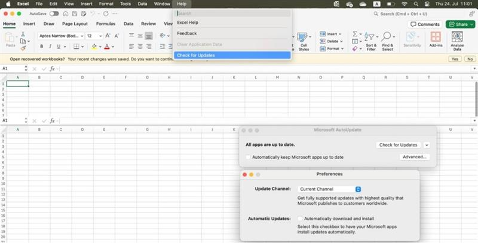478x243 pixels.
Task: Click Yes to open recovered workbooks
Action: tap(455, 59)
